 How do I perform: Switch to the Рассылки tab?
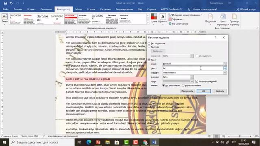coord(105,9)
